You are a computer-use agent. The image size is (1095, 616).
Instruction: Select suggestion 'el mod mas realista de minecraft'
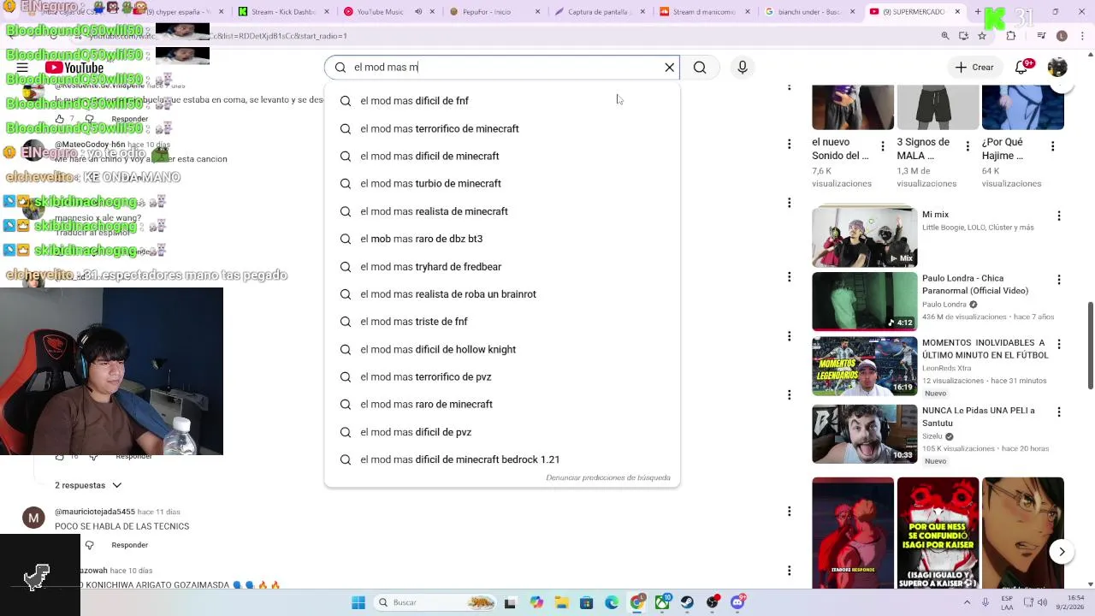click(x=502, y=211)
